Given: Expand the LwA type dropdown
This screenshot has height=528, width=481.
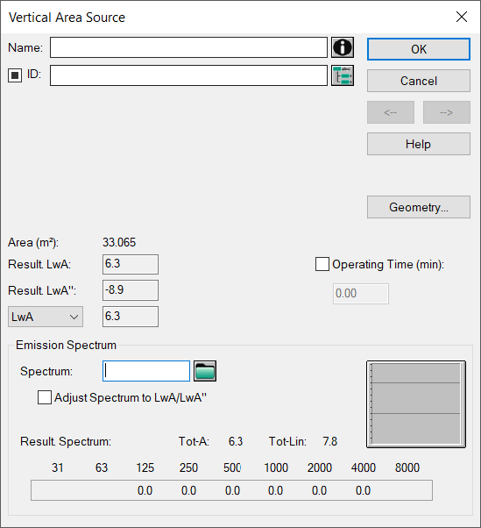Looking at the screenshot, I should (x=46, y=317).
